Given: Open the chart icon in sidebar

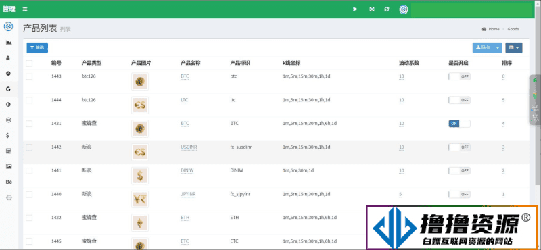Looking at the screenshot, I should tap(9, 43).
